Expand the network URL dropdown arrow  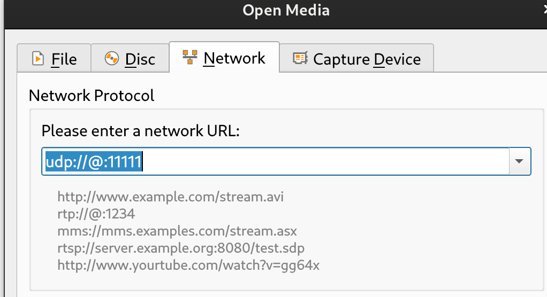tap(519, 161)
